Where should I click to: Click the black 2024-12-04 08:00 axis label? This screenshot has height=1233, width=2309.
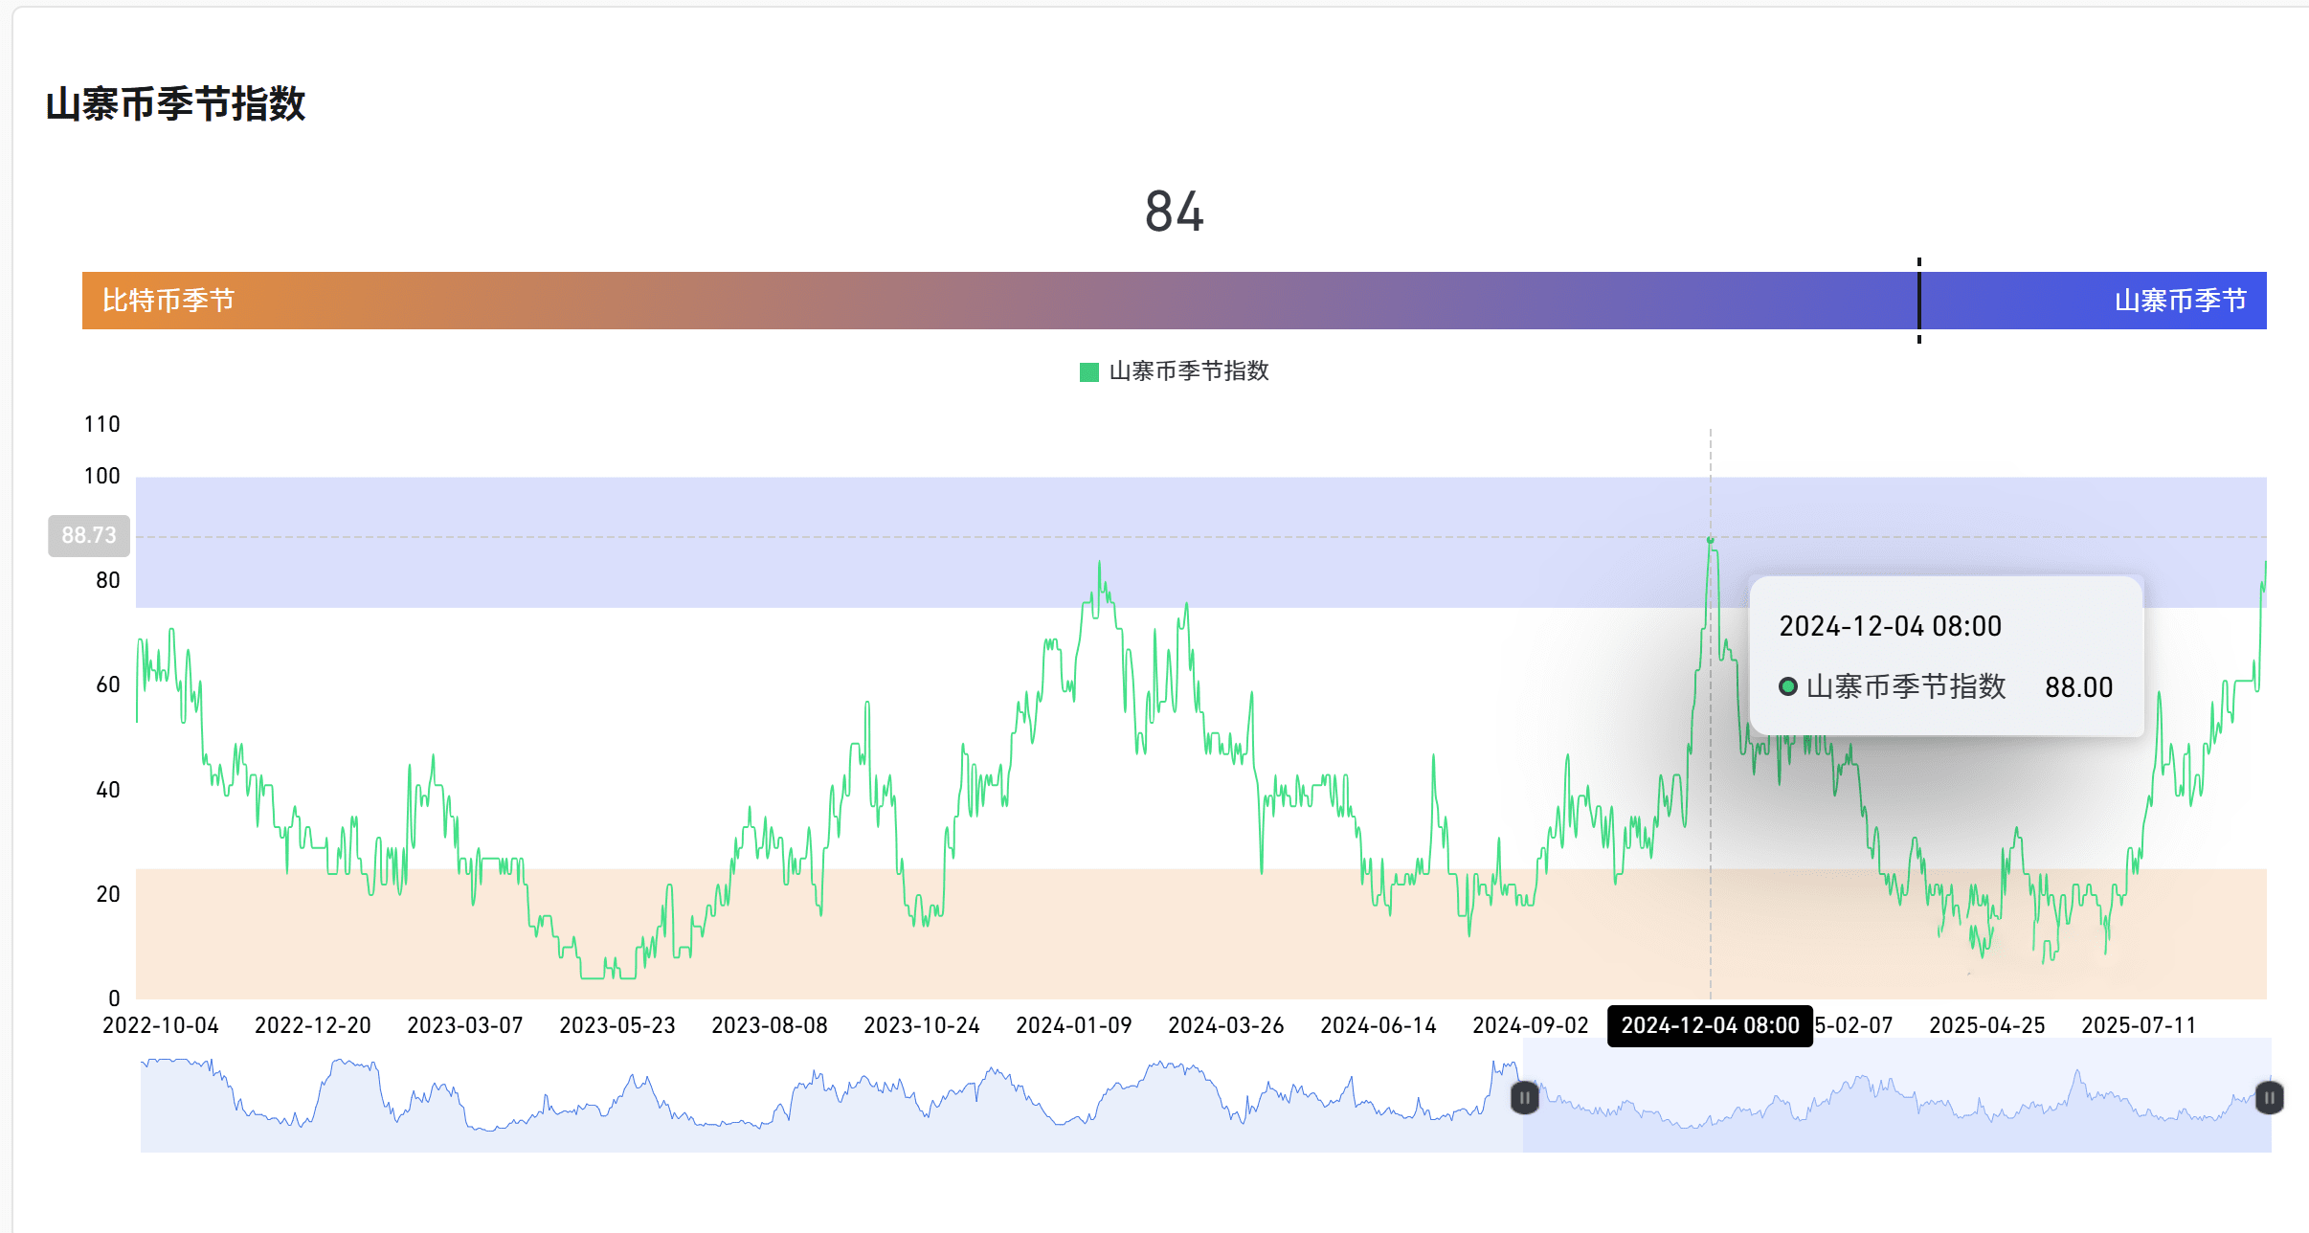[x=1710, y=1025]
